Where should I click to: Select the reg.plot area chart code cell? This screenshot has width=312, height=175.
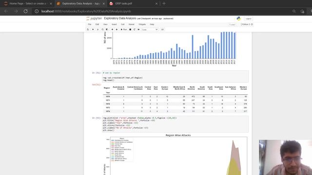coord(175,124)
